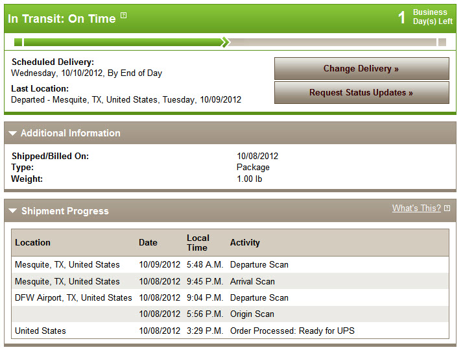Viewport: 463px width, 352px height.
Task: Click the 1 Business Day(s) Left indicator
Action: 425,17
